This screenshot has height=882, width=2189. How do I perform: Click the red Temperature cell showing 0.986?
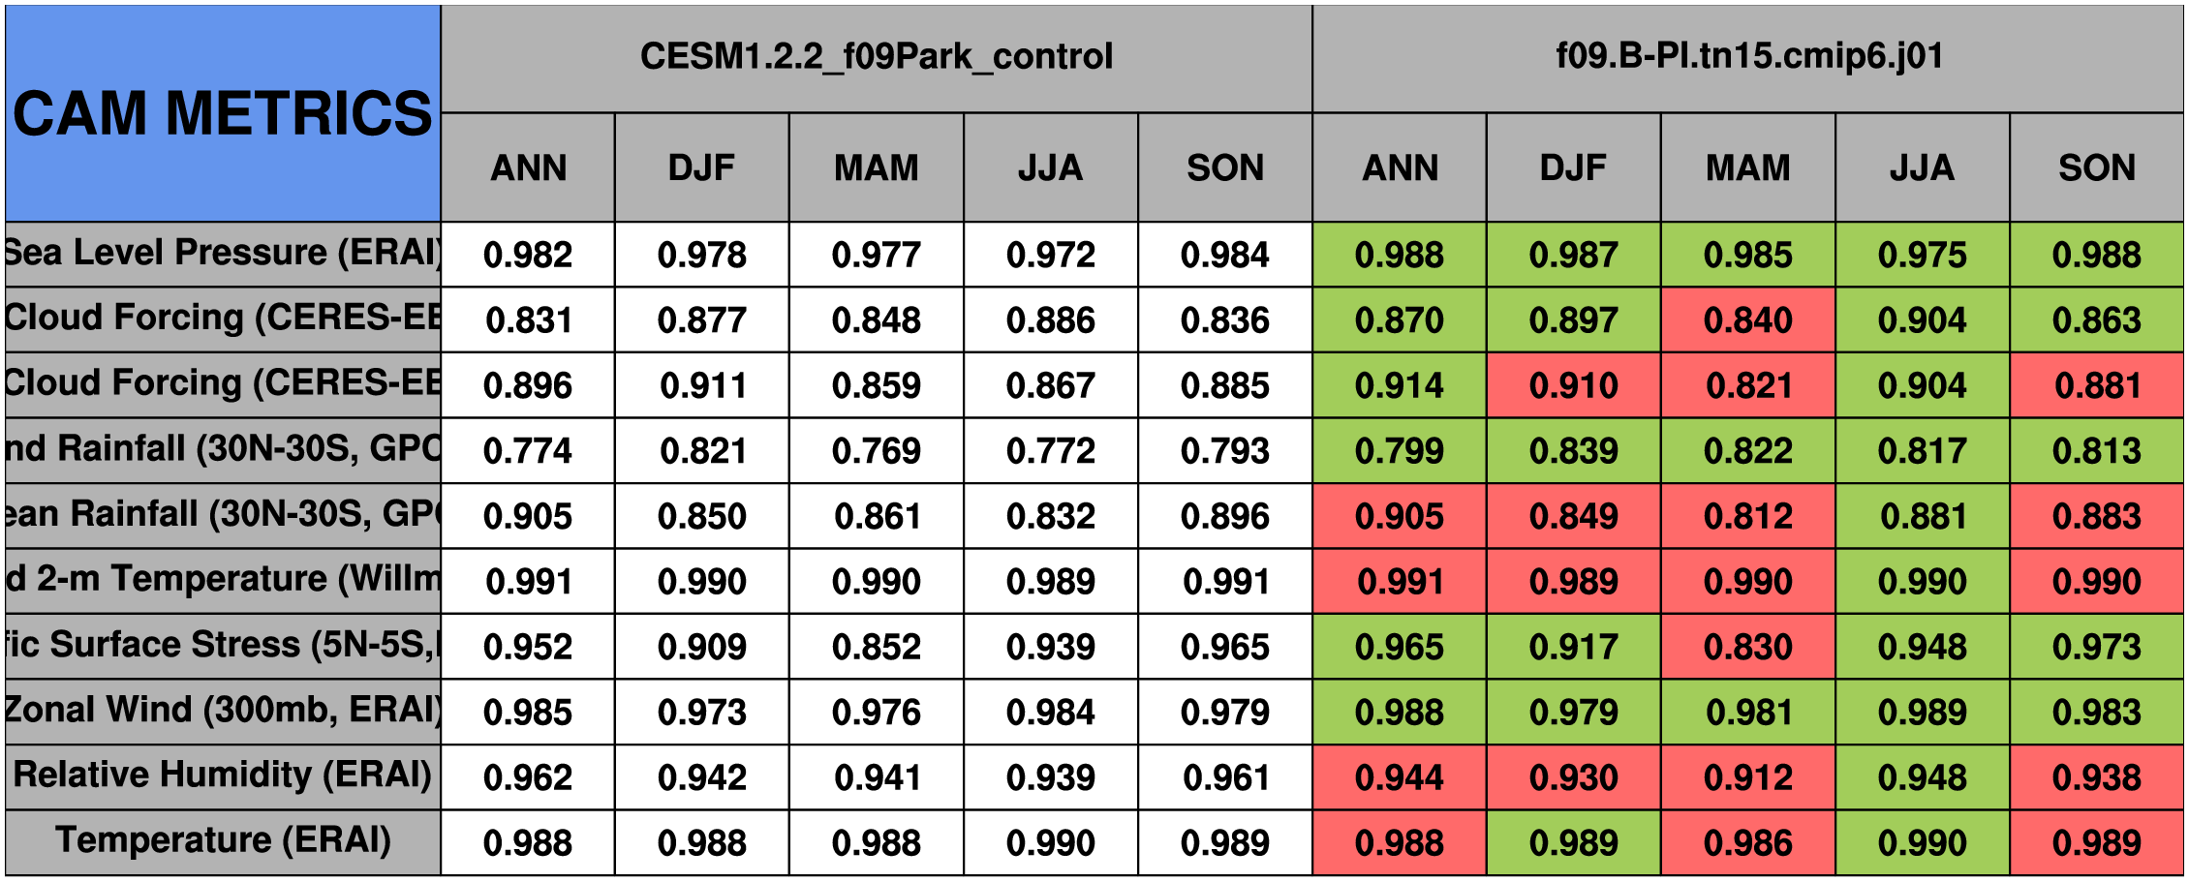coord(1747,842)
